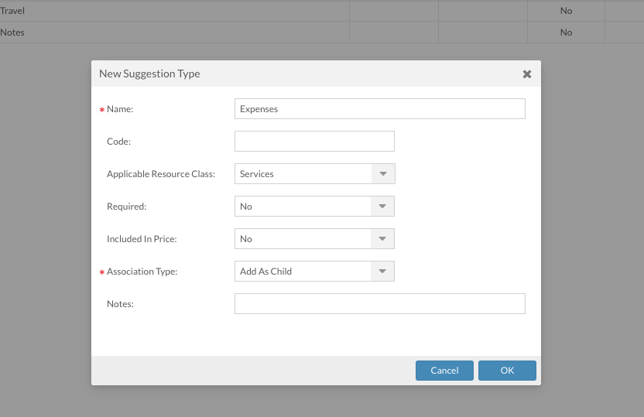This screenshot has height=417, width=644.
Task: Open the Association Type dropdown arrow
Action: point(383,272)
